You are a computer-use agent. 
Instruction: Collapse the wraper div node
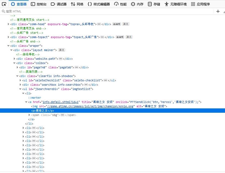coord(9,46)
